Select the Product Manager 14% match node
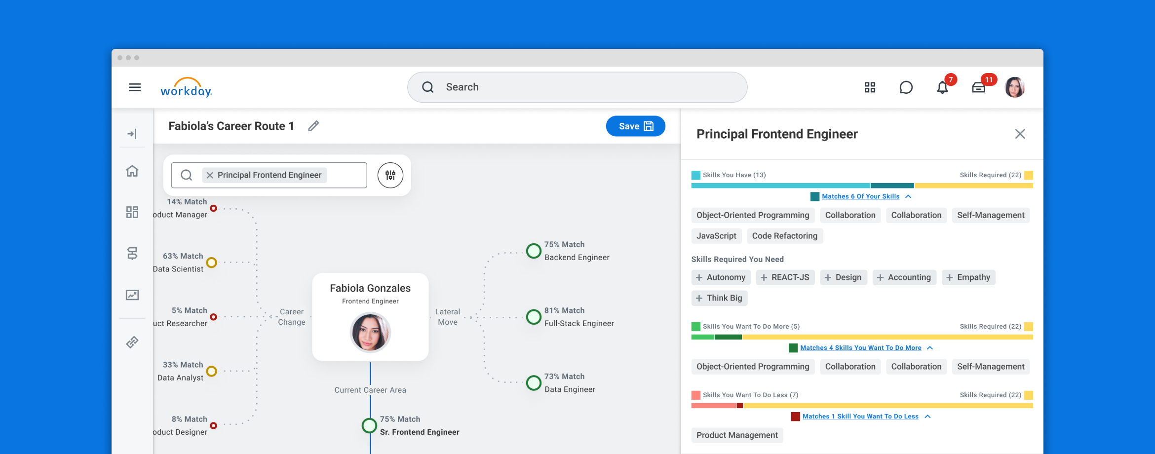 click(x=213, y=208)
